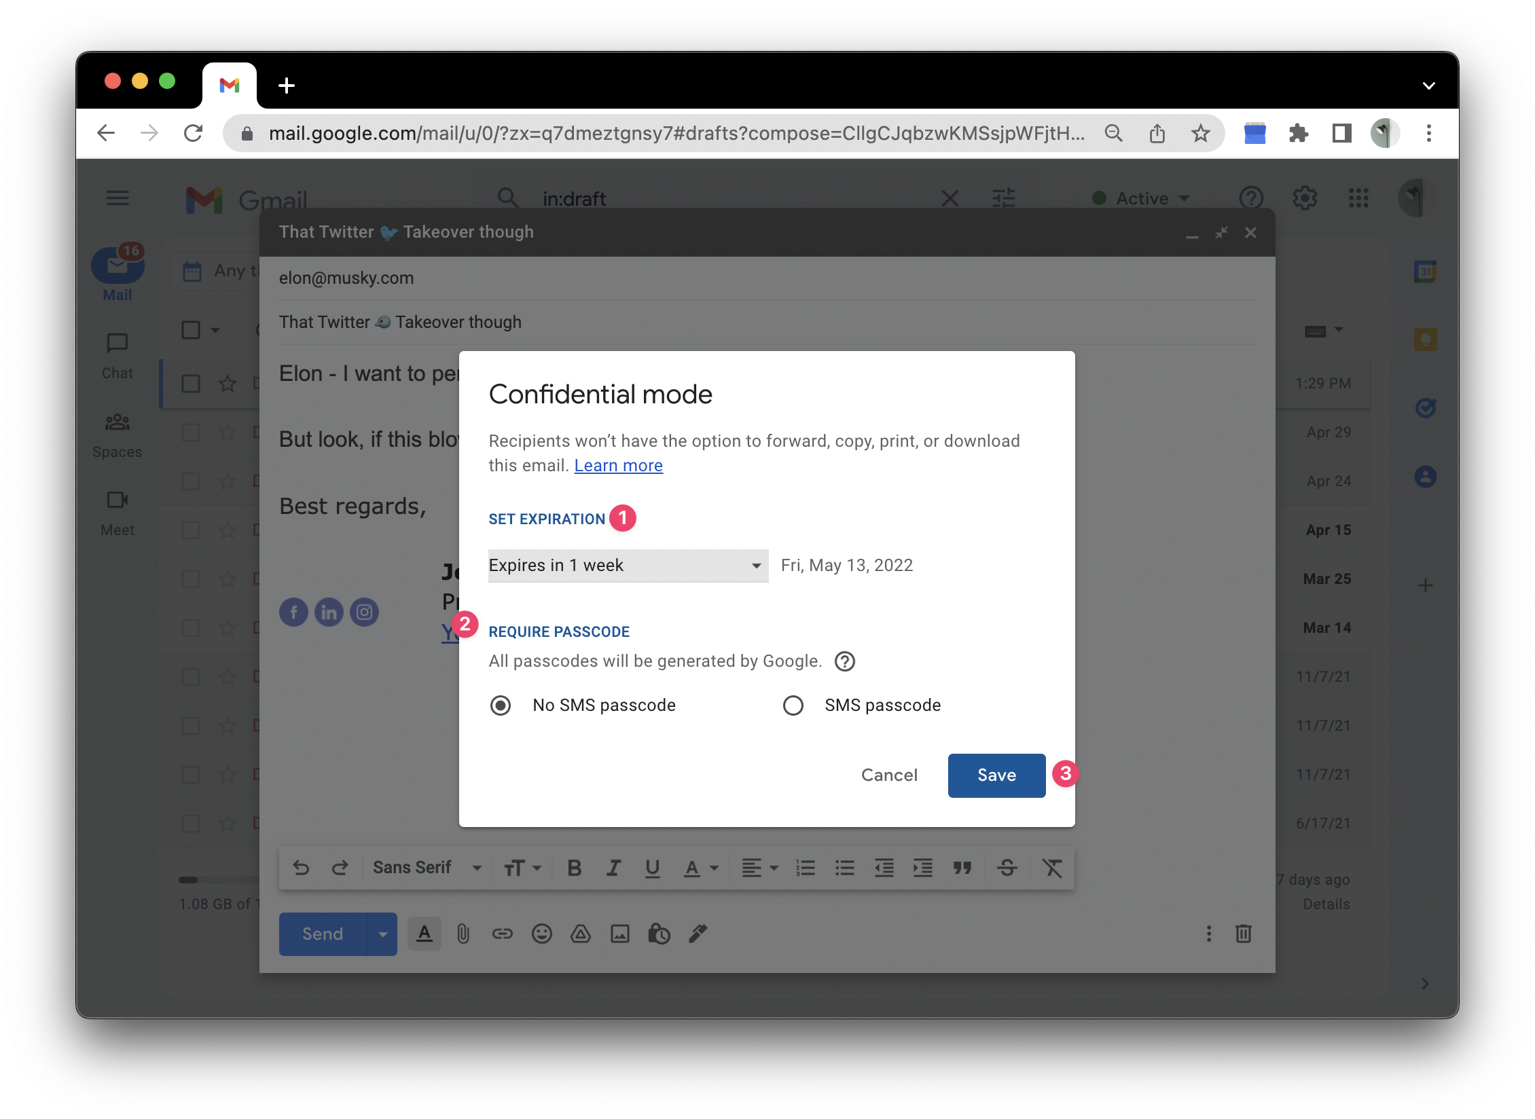Image resolution: width=1535 pixels, height=1119 pixels.
Task: Toggle formatting options icon
Action: 425,934
